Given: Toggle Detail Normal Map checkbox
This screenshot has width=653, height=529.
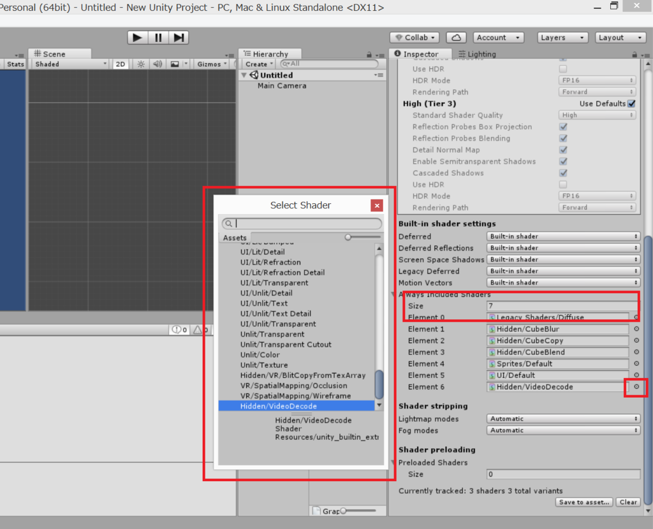Looking at the screenshot, I should 563,150.
